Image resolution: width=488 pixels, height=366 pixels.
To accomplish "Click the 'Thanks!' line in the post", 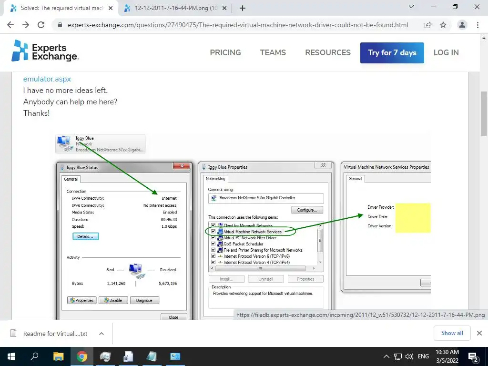I will [x=36, y=113].
